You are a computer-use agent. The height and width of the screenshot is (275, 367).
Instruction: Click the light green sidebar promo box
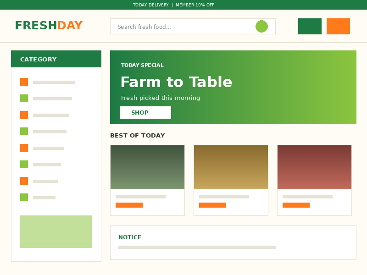[56, 231]
